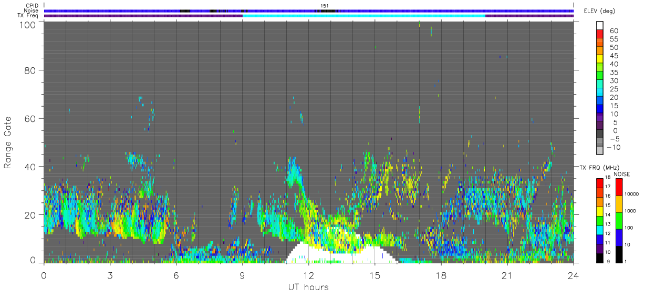Click UT hours axis tick 18

pyautogui.click(x=441, y=275)
